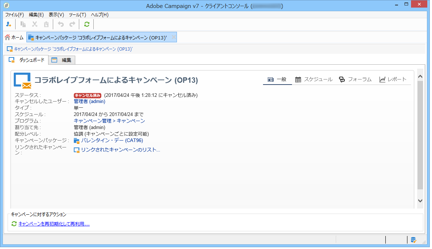432x249 pixels.
Task: Click the forum chat icon
Action: pyautogui.click(x=342, y=80)
